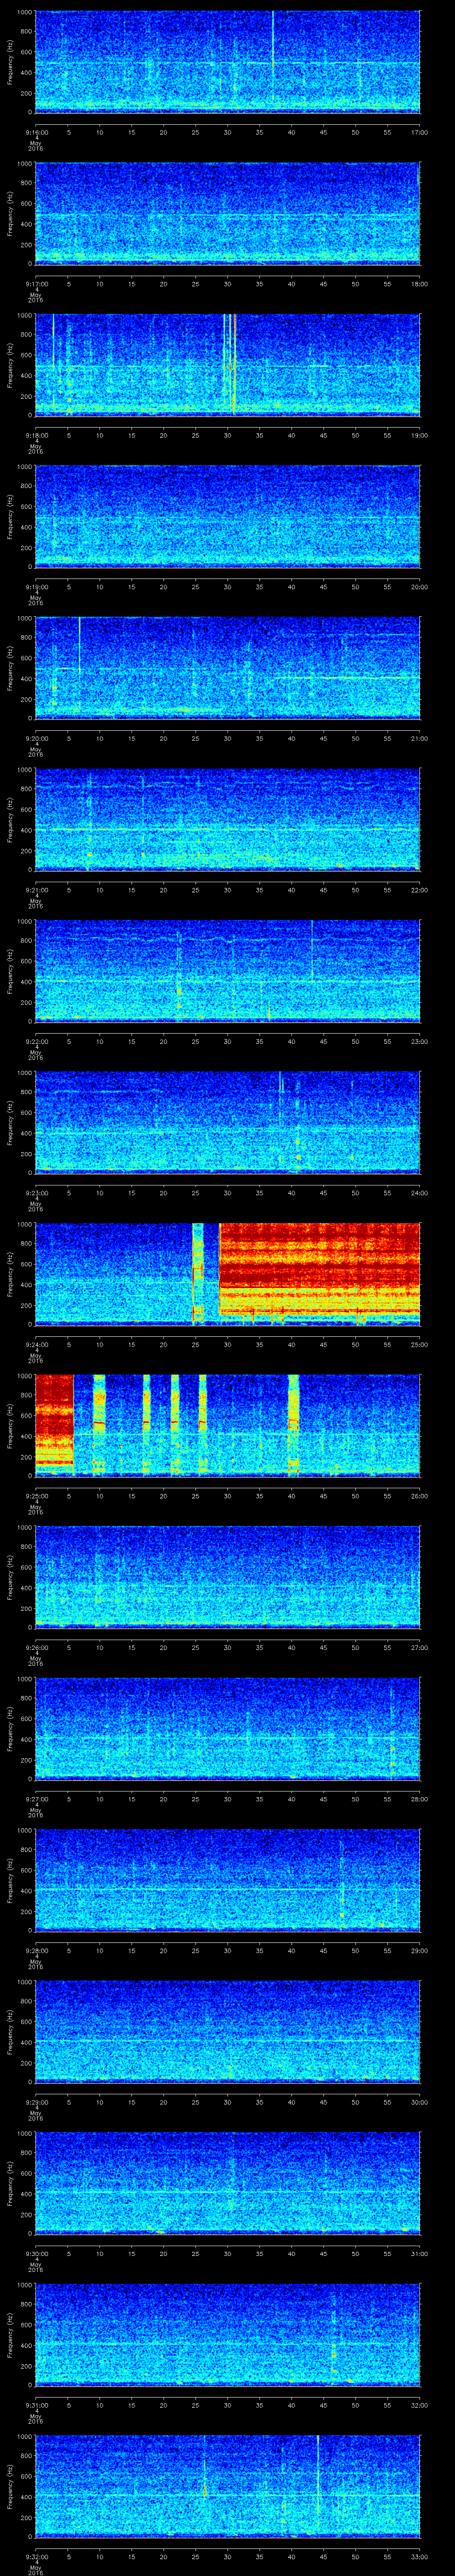Click the '9:30:00' start time label

[x=36, y=2253]
